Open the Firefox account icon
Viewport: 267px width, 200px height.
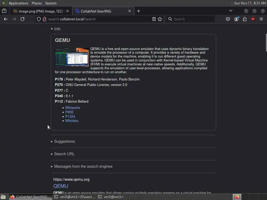pyautogui.click(x=236, y=19)
